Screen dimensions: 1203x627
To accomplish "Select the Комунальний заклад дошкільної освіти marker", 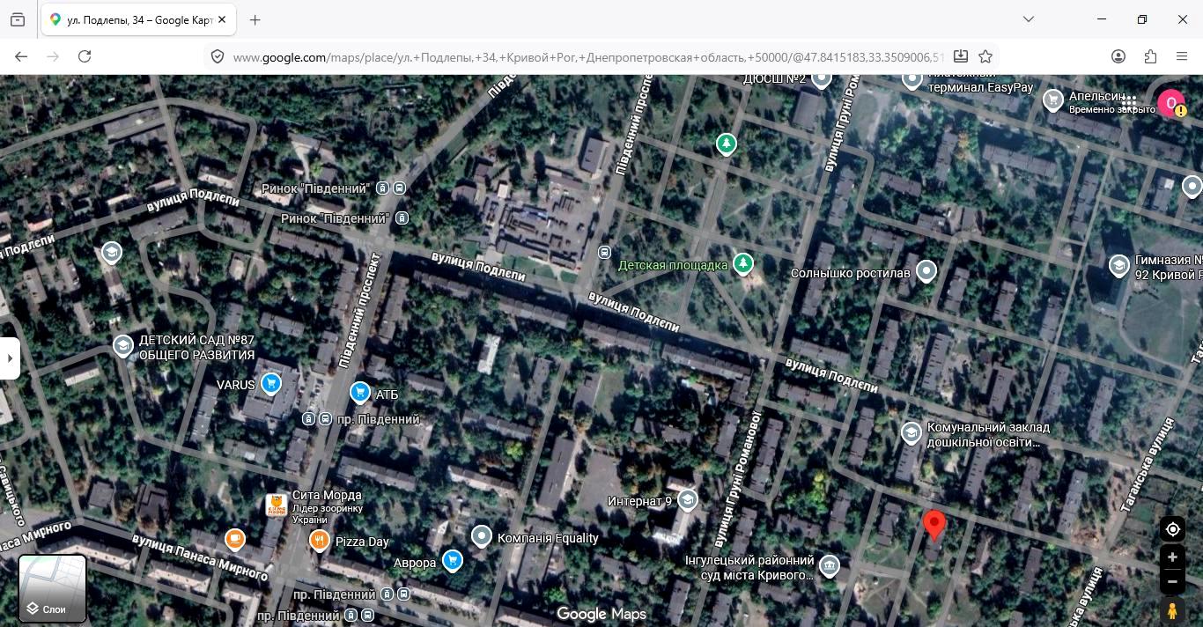I will 911,432.
